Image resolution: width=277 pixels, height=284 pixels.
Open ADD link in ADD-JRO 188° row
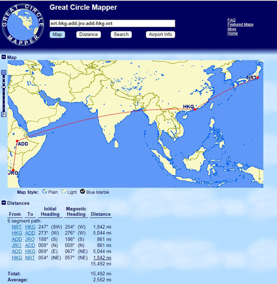coord(17,239)
